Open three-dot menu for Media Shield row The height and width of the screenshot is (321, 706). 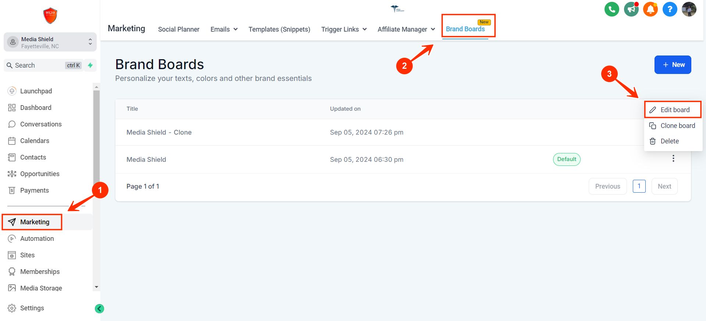click(673, 158)
